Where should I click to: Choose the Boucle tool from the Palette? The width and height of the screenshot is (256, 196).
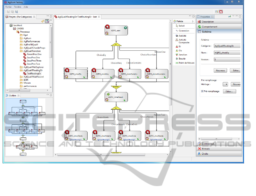pos(182,59)
